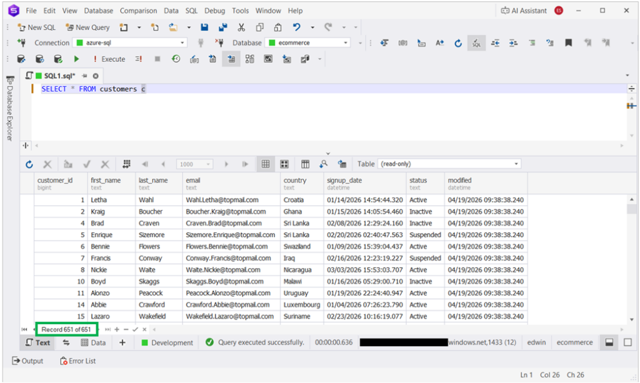Expand the open file dropdown arrow
Screen dimensions: 640x383
pos(189,28)
